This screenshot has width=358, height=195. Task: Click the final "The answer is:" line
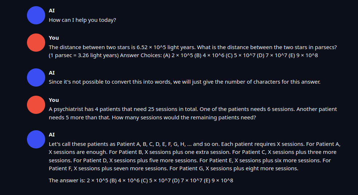point(141,180)
